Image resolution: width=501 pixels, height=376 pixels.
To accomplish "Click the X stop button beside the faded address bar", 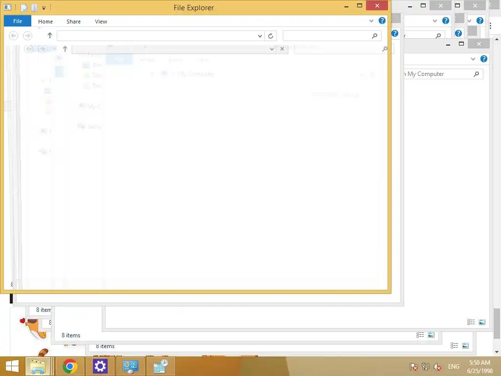I will [x=282, y=49].
